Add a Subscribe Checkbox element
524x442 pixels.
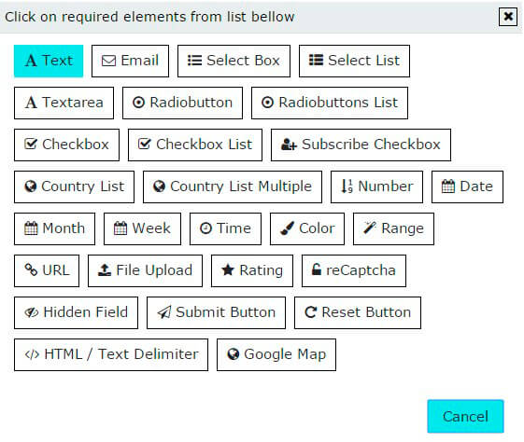(x=361, y=145)
